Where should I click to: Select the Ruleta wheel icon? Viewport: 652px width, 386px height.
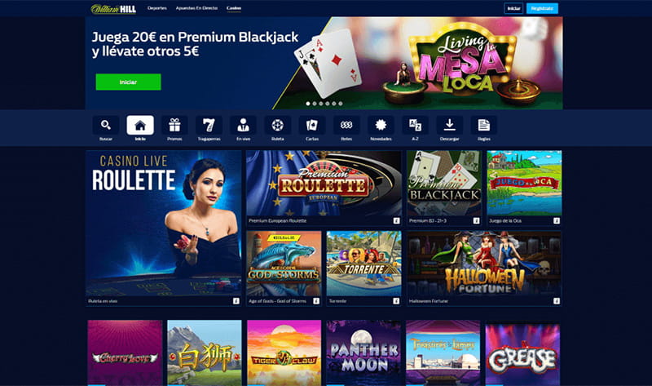click(x=277, y=125)
